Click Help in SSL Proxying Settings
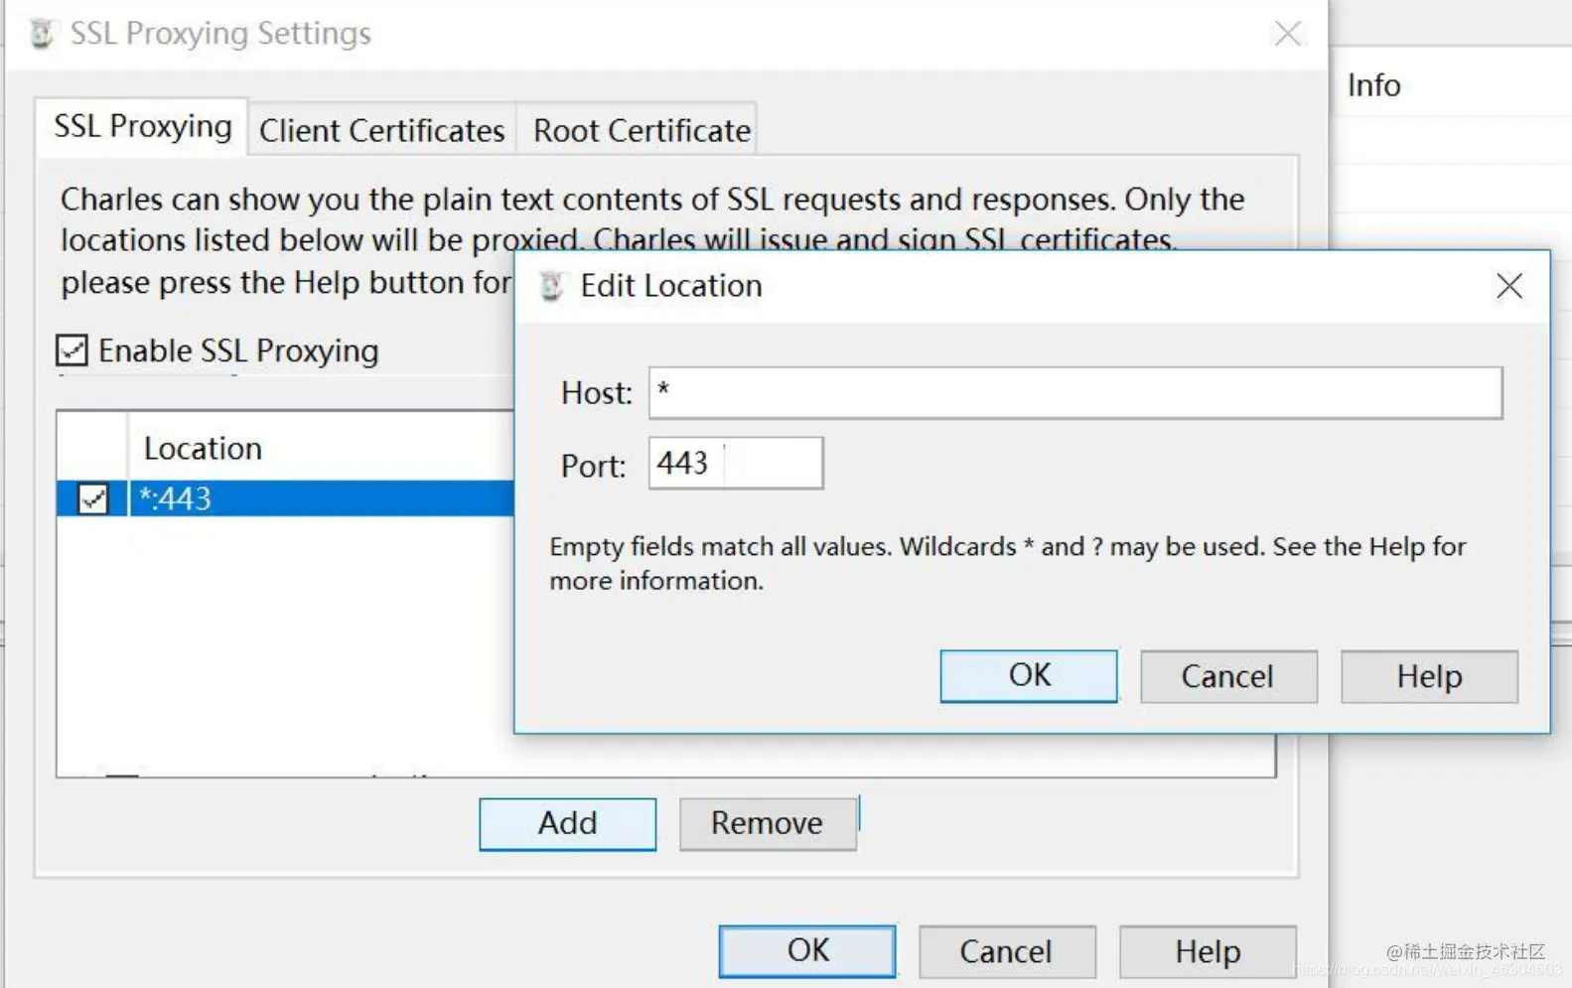This screenshot has height=988, width=1572. pos(1208,951)
